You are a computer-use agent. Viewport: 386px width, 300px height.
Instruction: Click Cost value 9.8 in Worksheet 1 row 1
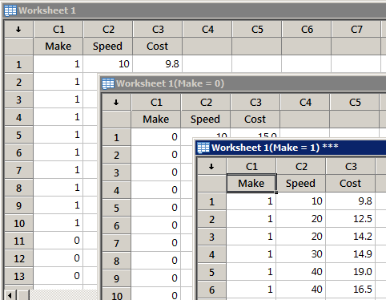click(x=158, y=64)
